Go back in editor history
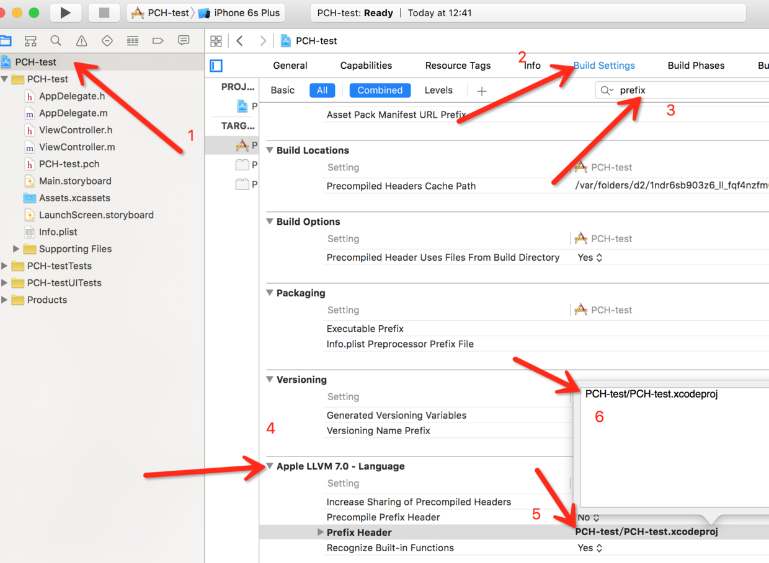Viewport: 769px width, 563px height. click(x=240, y=41)
